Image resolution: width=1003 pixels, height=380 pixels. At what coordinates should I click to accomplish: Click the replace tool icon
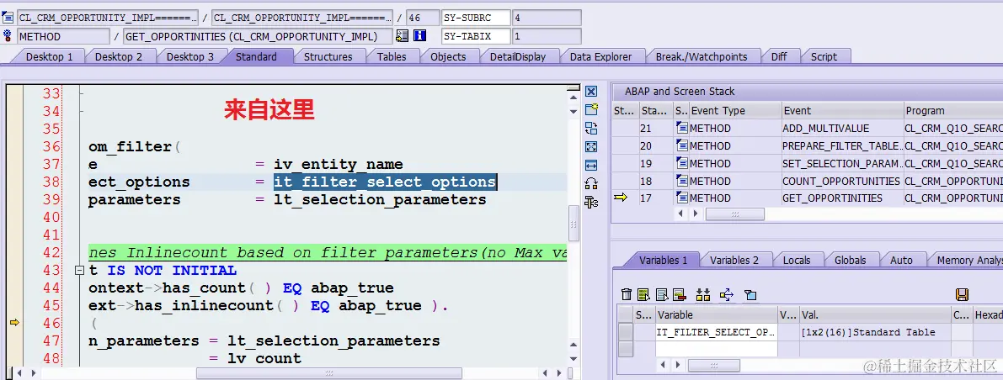(591, 128)
